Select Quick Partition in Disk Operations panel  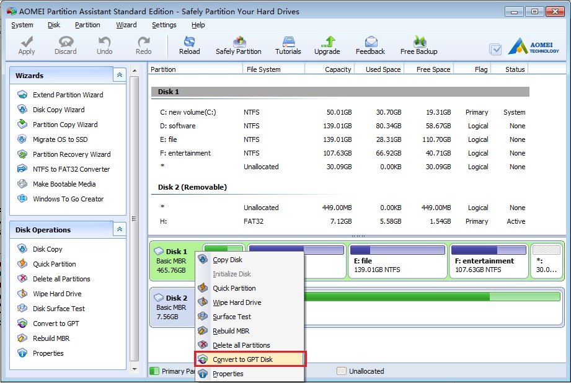pyautogui.click(x=55, y=264)
